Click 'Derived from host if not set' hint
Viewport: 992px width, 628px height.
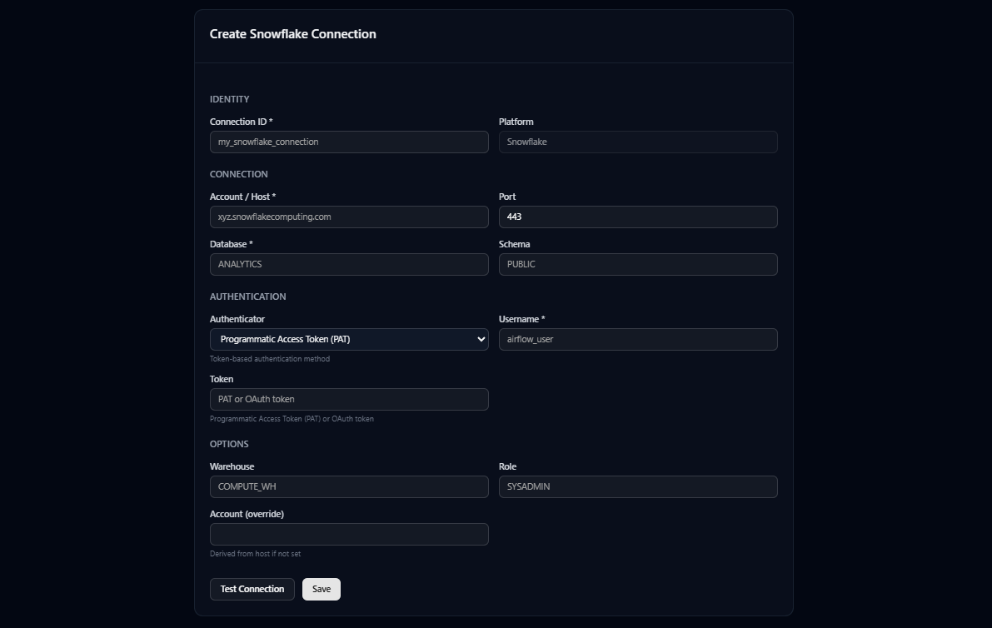click(255, 553)
